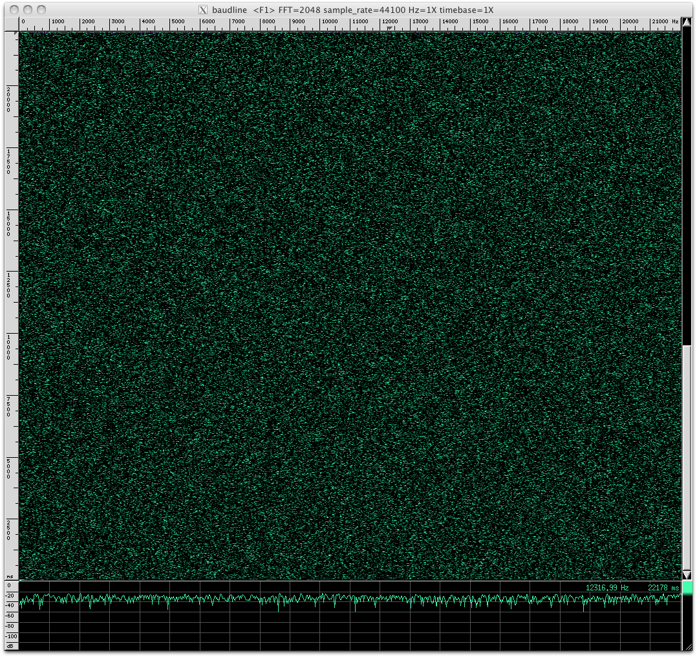This screenshot has width=697, height=657.
Task: Zoom the baudline window with the third title-bar button
Action: [x=42, y=10]
